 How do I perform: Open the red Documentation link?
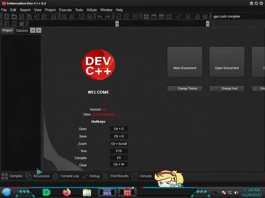point(104,114)
